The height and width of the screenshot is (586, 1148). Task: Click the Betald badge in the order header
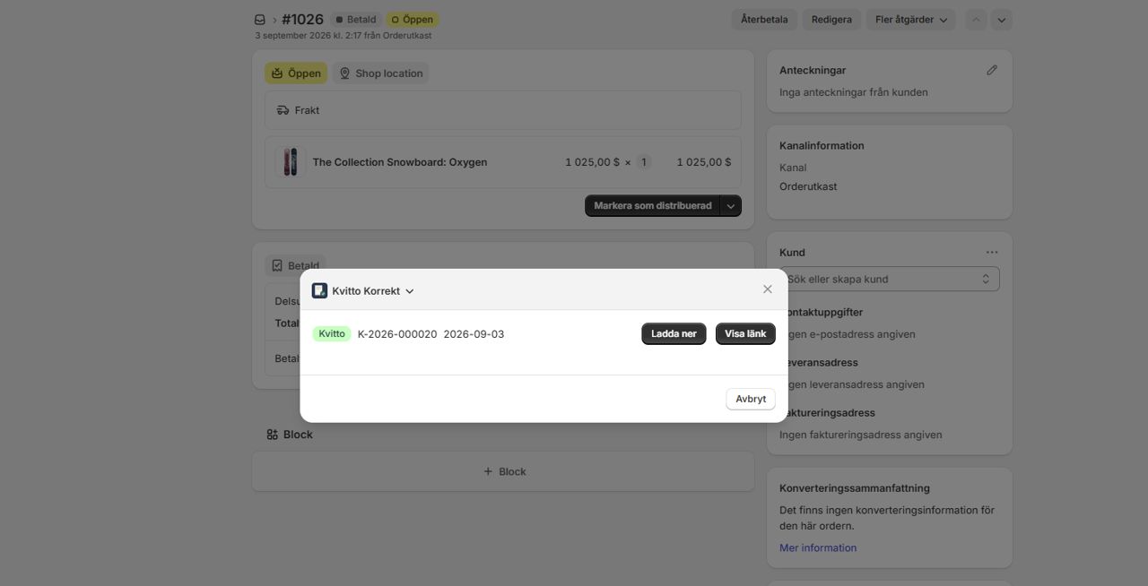coord(356,20)
